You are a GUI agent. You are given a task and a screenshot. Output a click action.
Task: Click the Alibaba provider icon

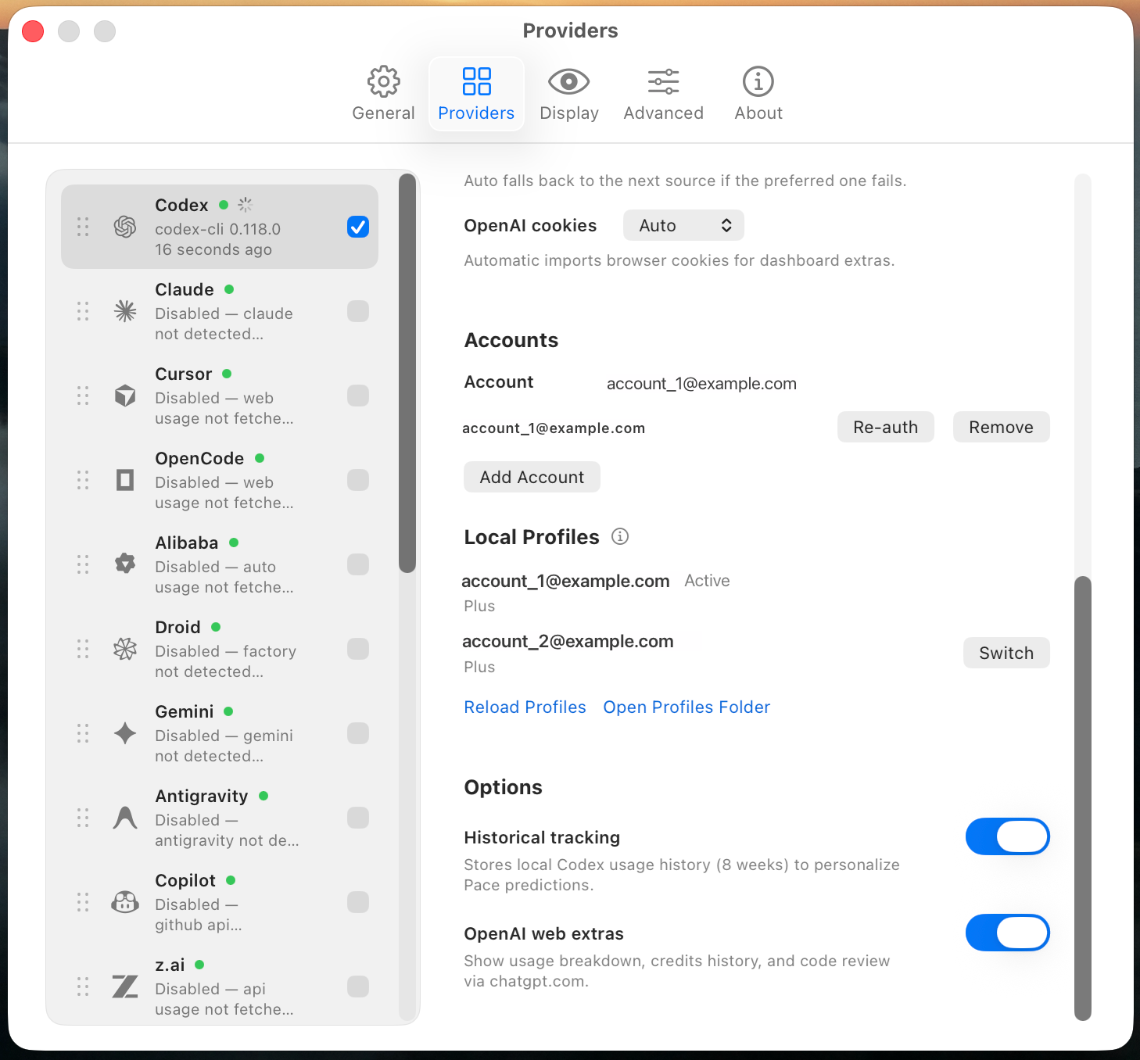tap(125, 564)
